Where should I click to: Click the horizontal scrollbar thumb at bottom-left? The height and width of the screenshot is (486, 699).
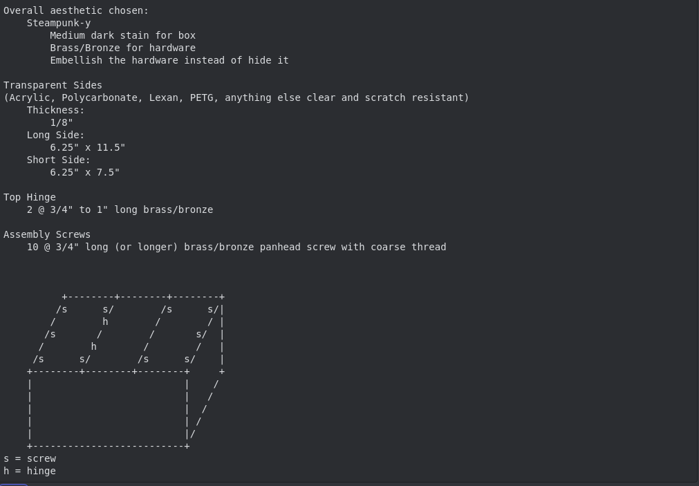(14, 484)
